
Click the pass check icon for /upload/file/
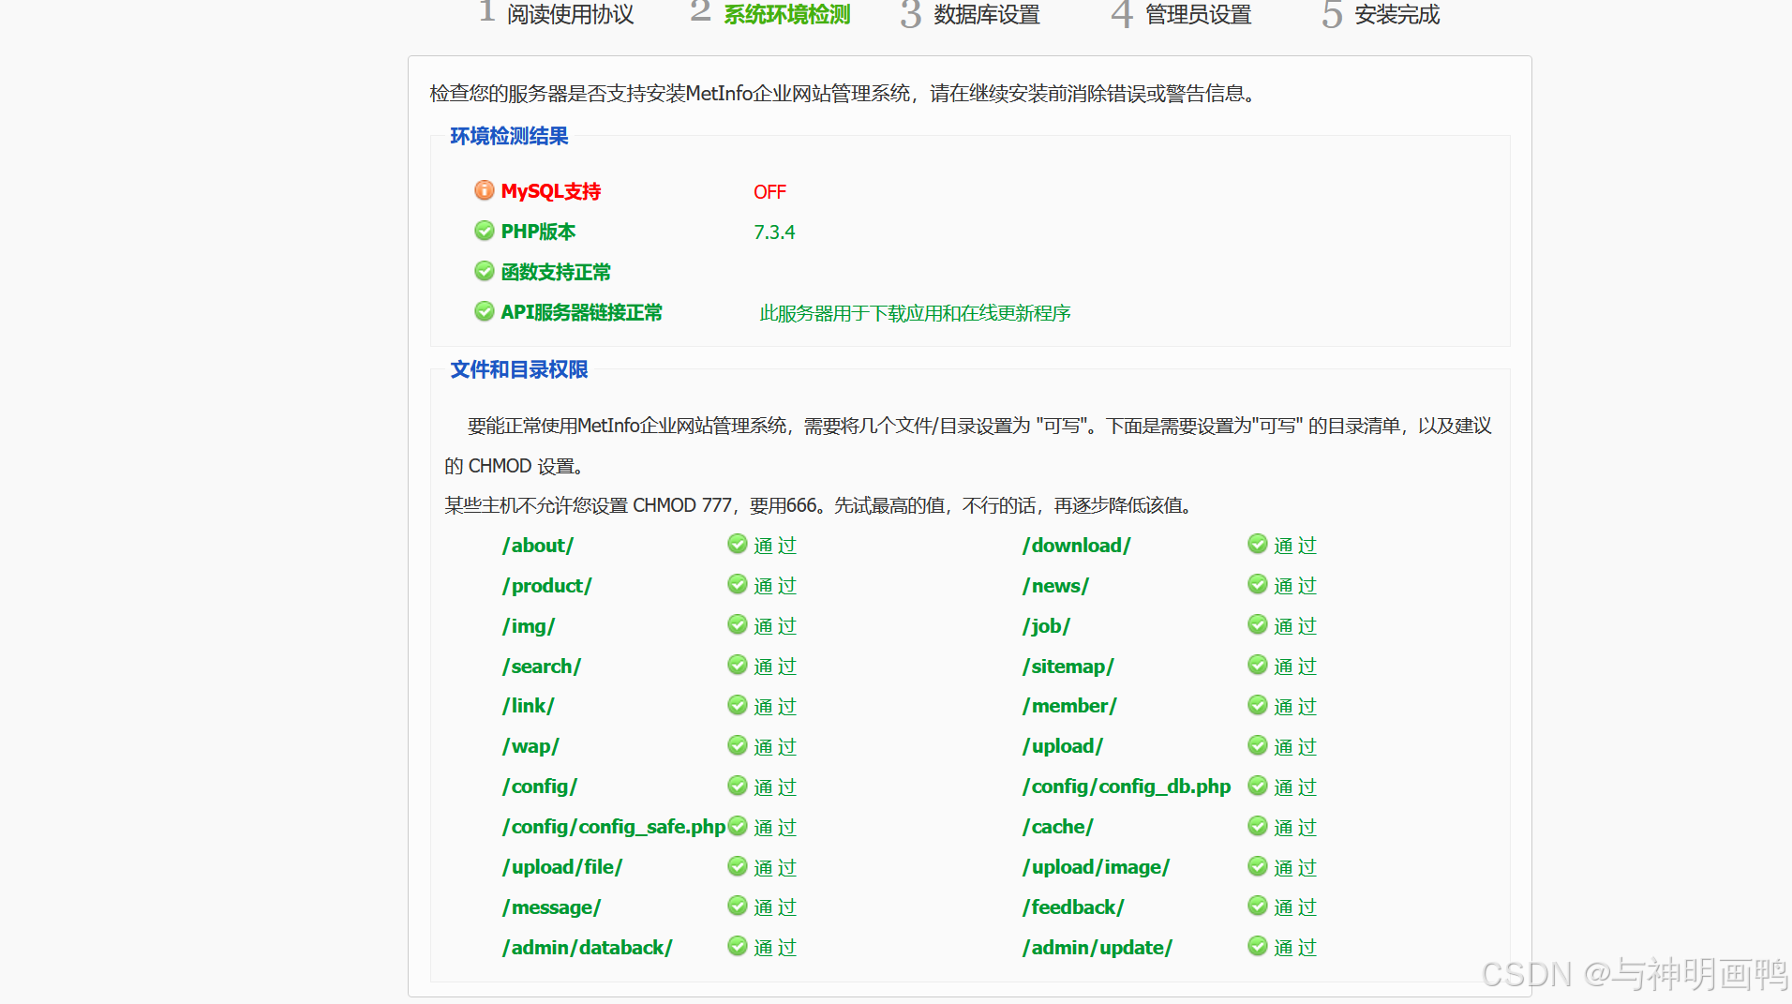tap(738, 866)
